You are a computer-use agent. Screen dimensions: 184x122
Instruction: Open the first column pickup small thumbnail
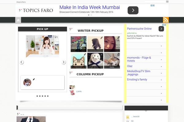(x=72, y=87)
